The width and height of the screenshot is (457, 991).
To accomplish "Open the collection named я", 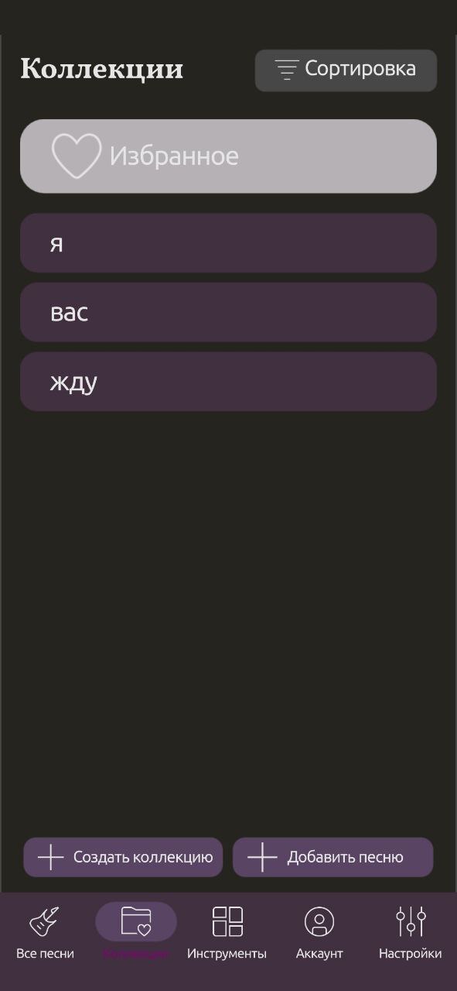I will (228, 243).
